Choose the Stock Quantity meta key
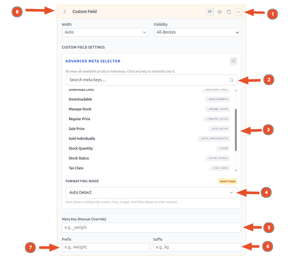This screenshot has height=260, width=298. pyautogui.click(x=81, y=148)
